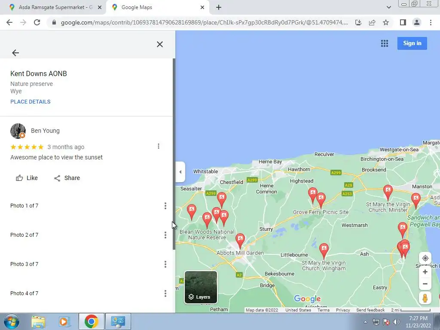Image resolution: width=440 pixels, height=330 pixels.
Task: Zoom out on the map
Action: point(425,284)
